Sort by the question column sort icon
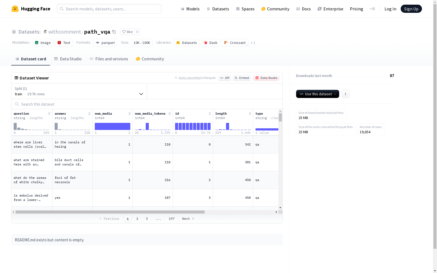 (49, 114)
